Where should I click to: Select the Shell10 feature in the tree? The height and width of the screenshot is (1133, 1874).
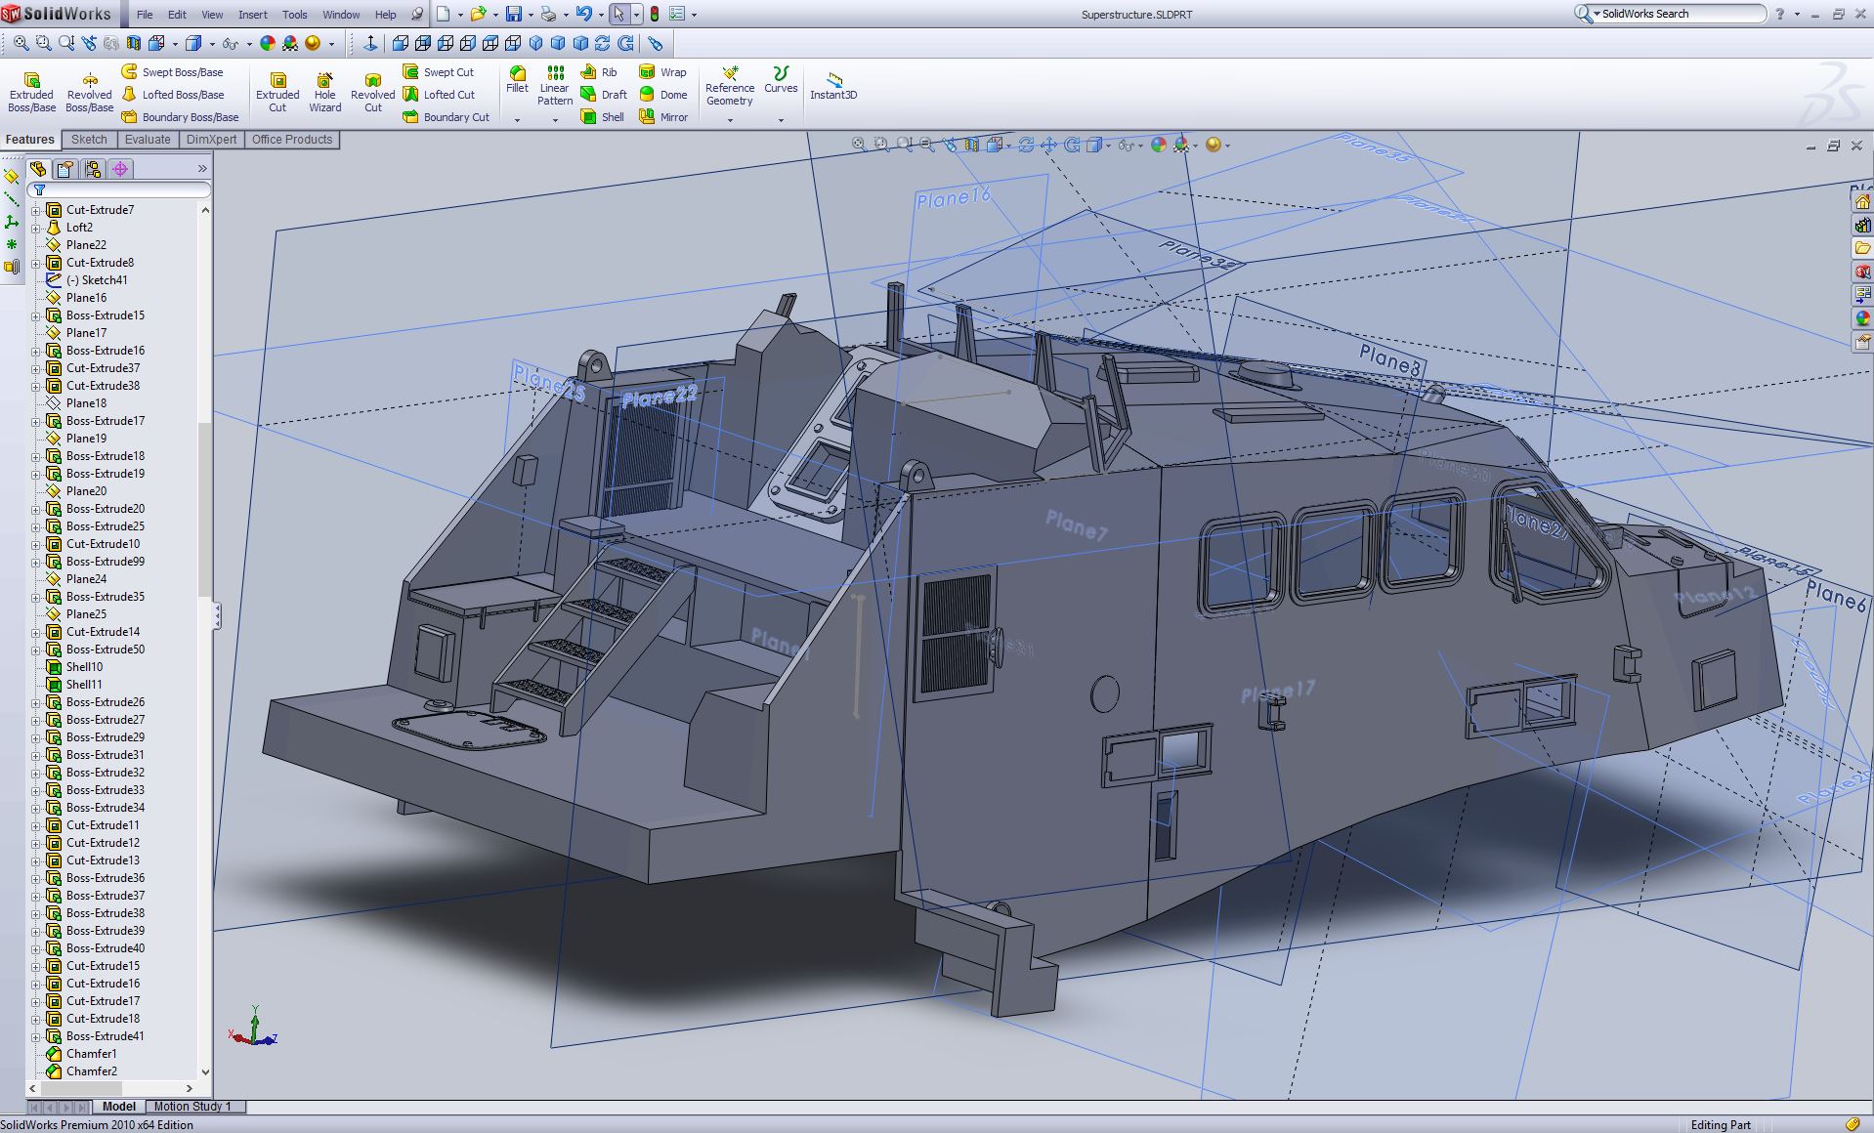point(84,667)
